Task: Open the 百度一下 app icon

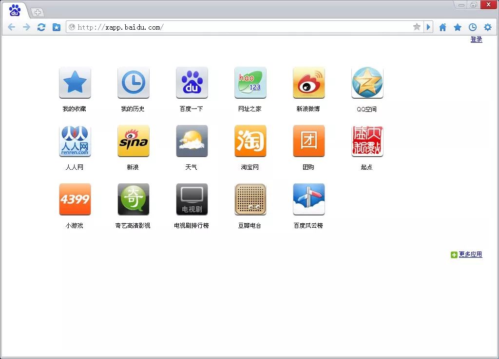Action: point(192,83)
